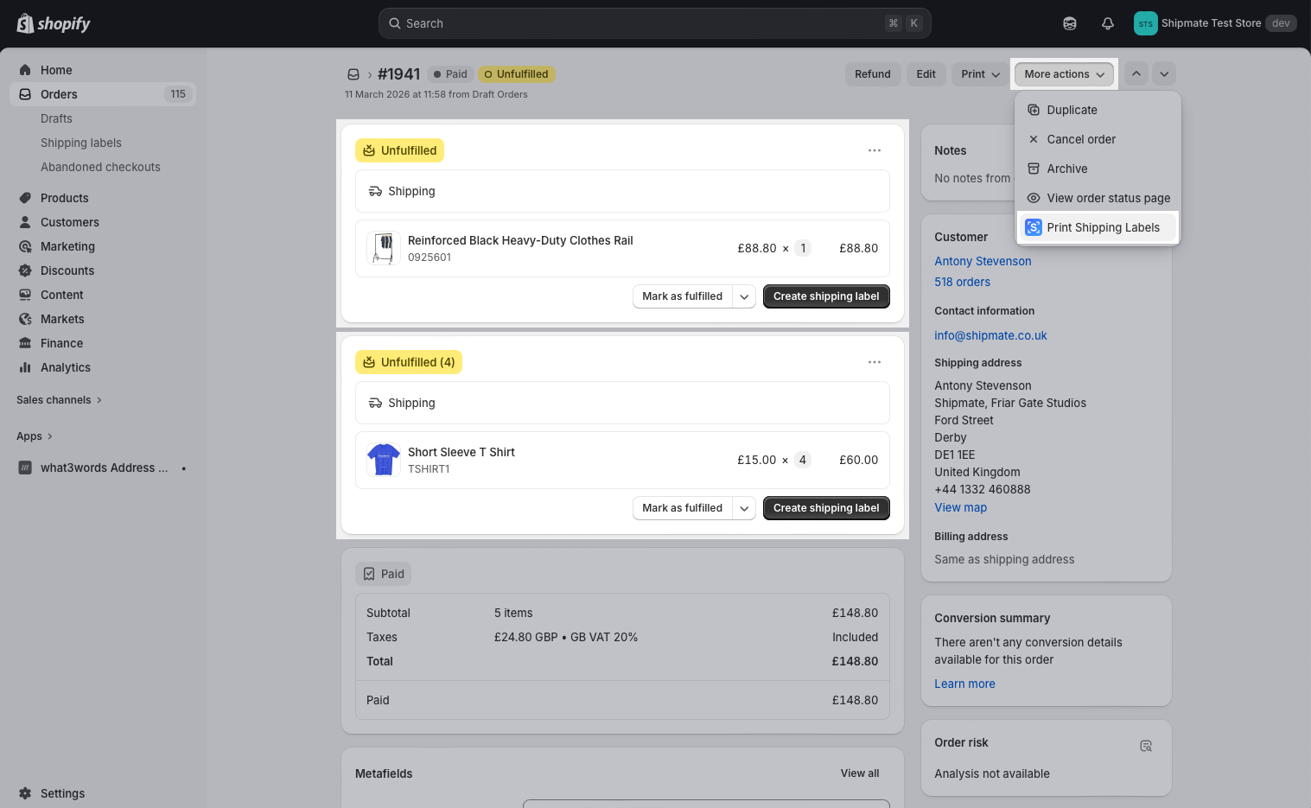Click the what3words Address app icon
Screen dimensions: 1311x808
tap(23, 468)
